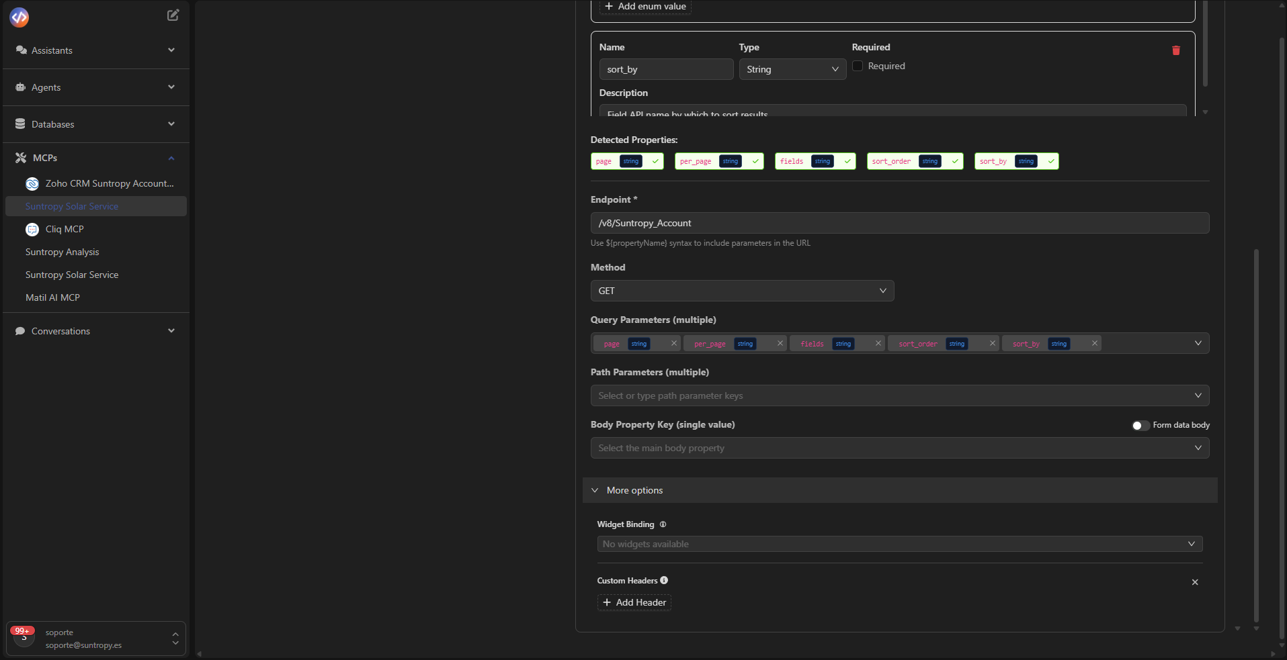This screenshot has height=660, width=1287.
Task: Click Add enum value button
Action: pyautogui.click(x=645, y=6)
